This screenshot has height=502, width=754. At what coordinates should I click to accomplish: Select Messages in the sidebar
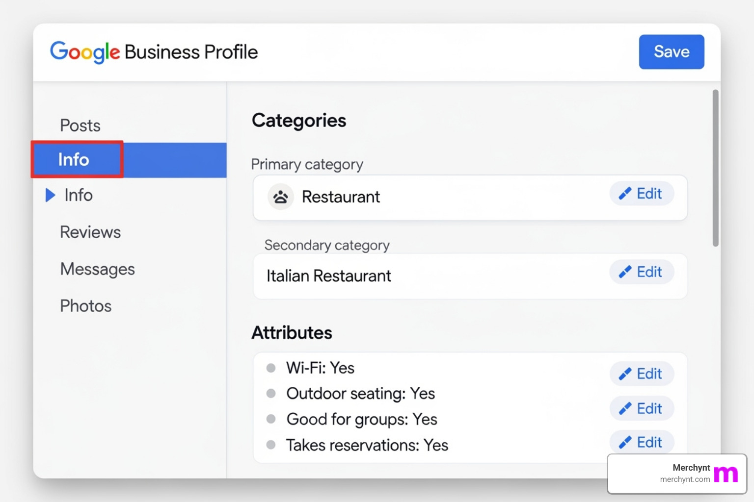click(x=97, y=269)
